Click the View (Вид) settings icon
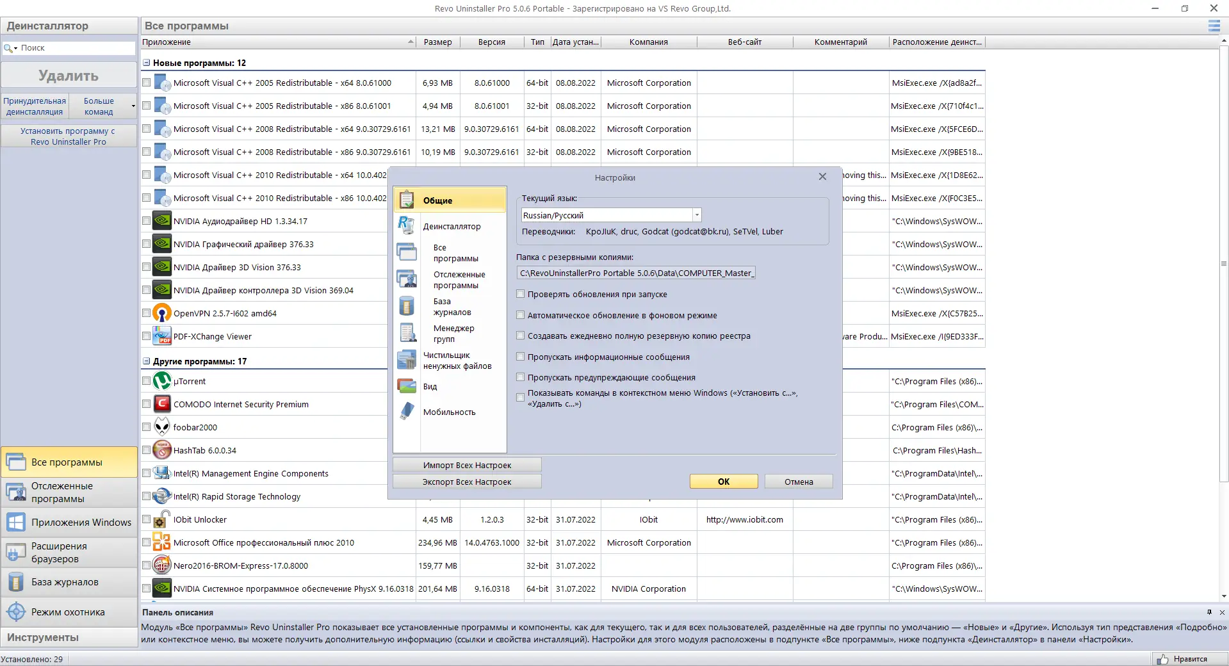The width and height of the screenshot is (1229, 666). point(407,386)
